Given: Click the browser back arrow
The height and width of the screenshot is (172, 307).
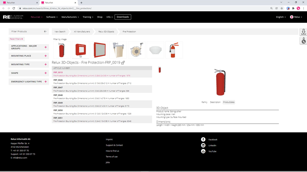Looking at the screenshot, I should (x=4, y=8).
